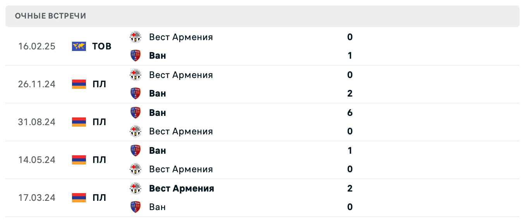Click the score 6 from the 31.08.24 match
The height and width of the screenshot is (224, 525).
point(350,112)
